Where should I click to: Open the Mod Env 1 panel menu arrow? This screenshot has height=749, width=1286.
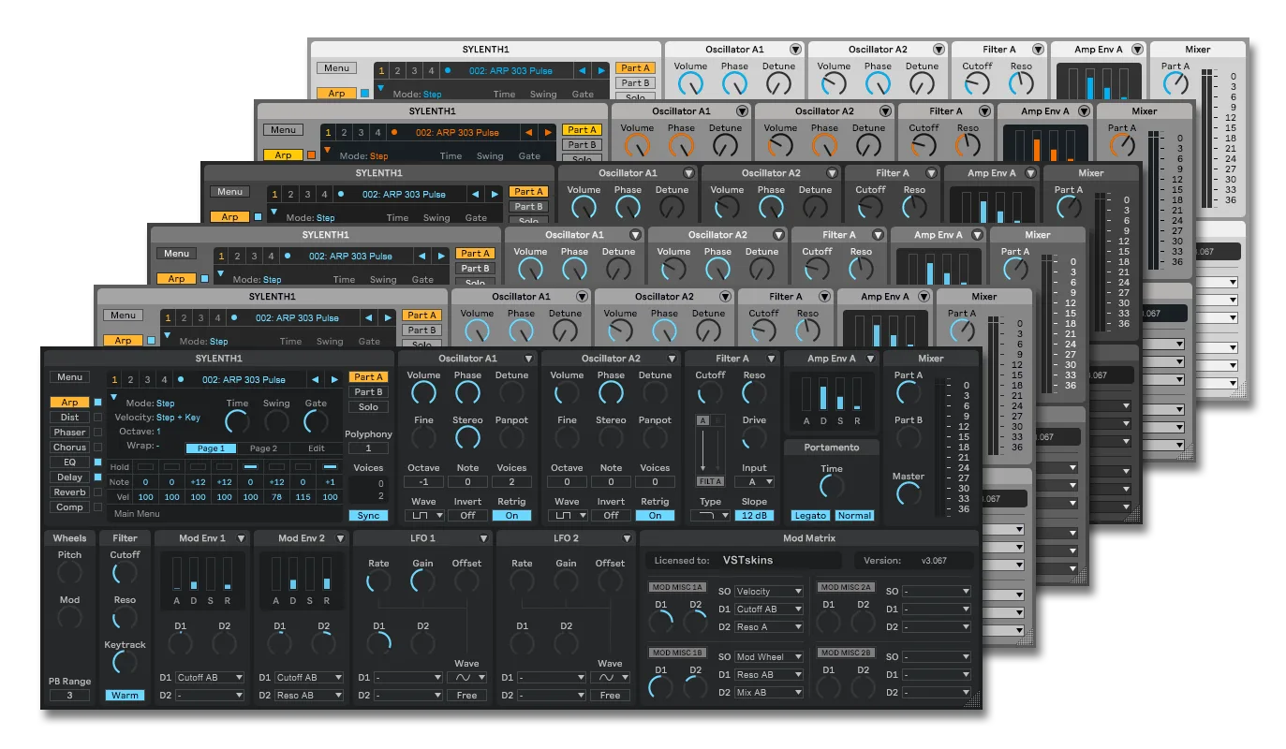click(242, 538)
